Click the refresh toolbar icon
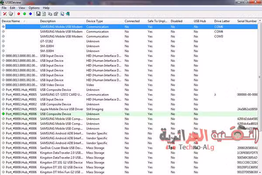This screenshot has height=175, width=262. point(45,14)
